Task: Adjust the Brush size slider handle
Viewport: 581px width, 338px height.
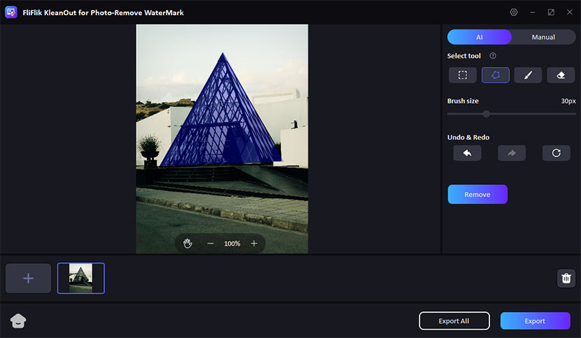Action: [486, 114]
